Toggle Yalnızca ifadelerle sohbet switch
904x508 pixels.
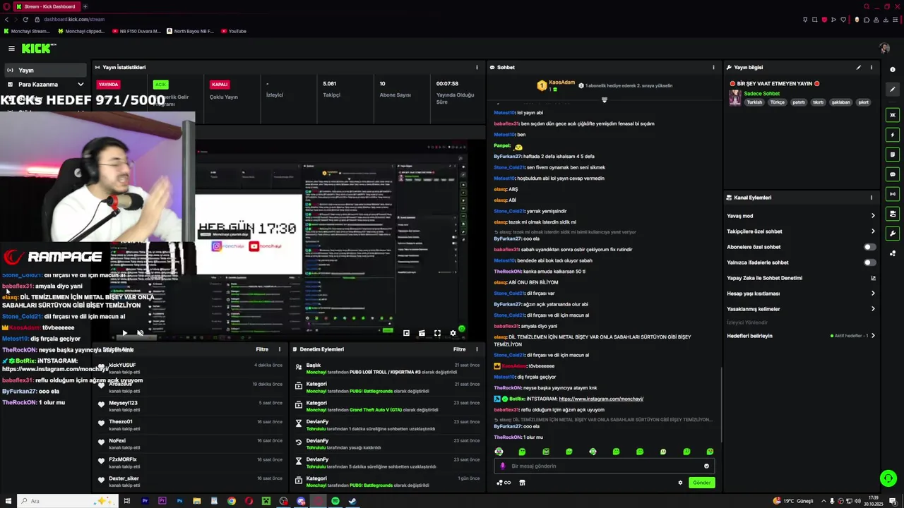coord(869,262)
